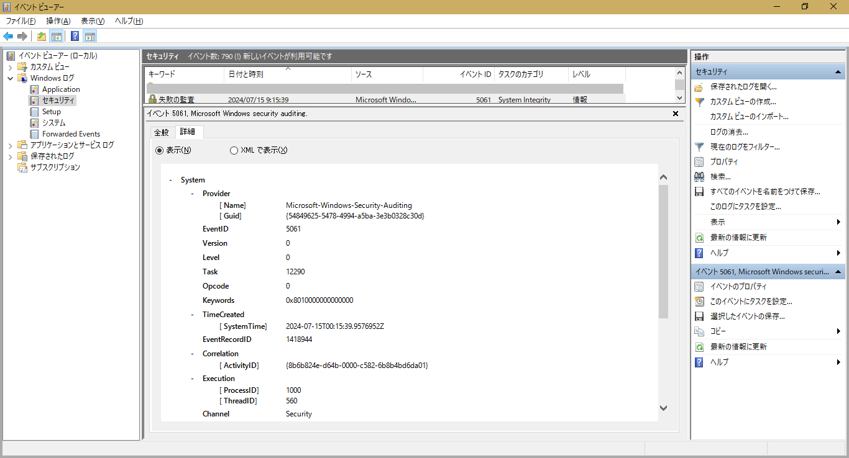Click the Task value 12290
849x458 pixels.
coord(295,272)
